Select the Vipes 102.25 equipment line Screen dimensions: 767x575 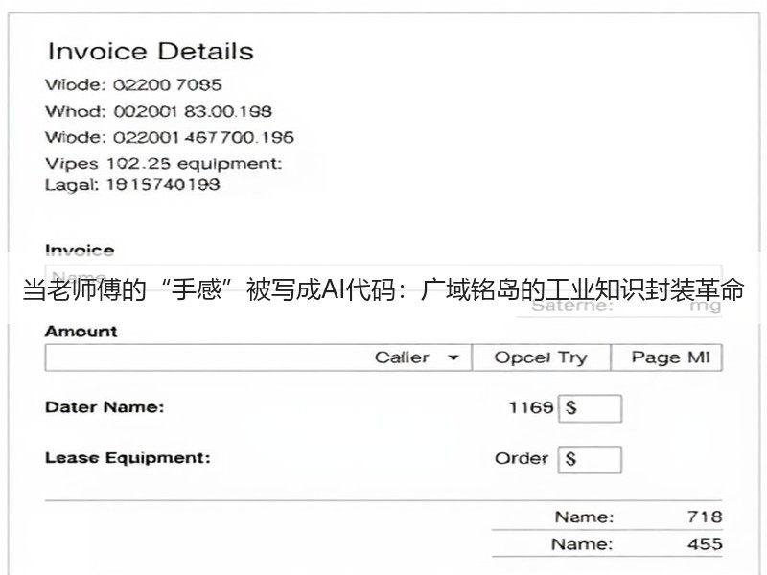163,163
